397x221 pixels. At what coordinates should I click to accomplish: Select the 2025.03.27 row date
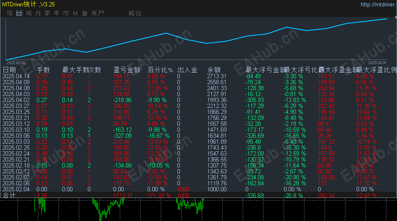click(16, 106)
